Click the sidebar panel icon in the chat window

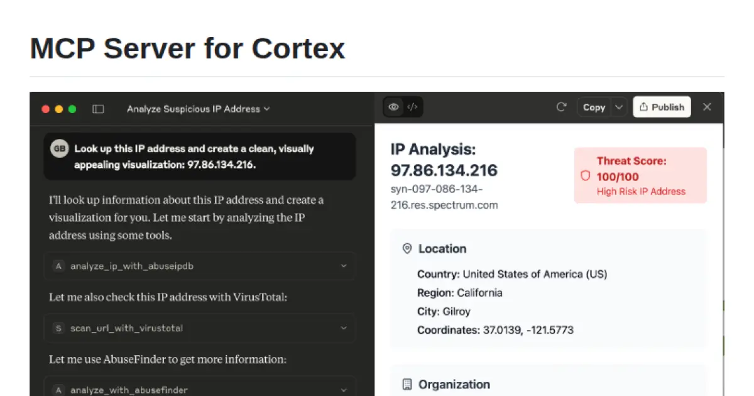pyautogui.click(x=98, y=108)
